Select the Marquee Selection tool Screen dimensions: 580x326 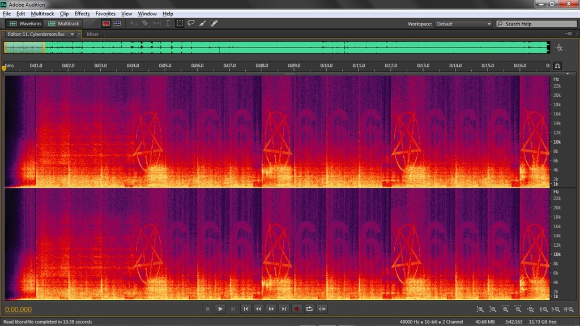click(x=180, y=23)
